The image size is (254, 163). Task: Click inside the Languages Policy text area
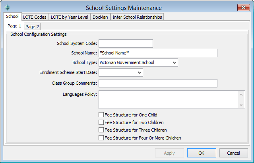point(168,99)
